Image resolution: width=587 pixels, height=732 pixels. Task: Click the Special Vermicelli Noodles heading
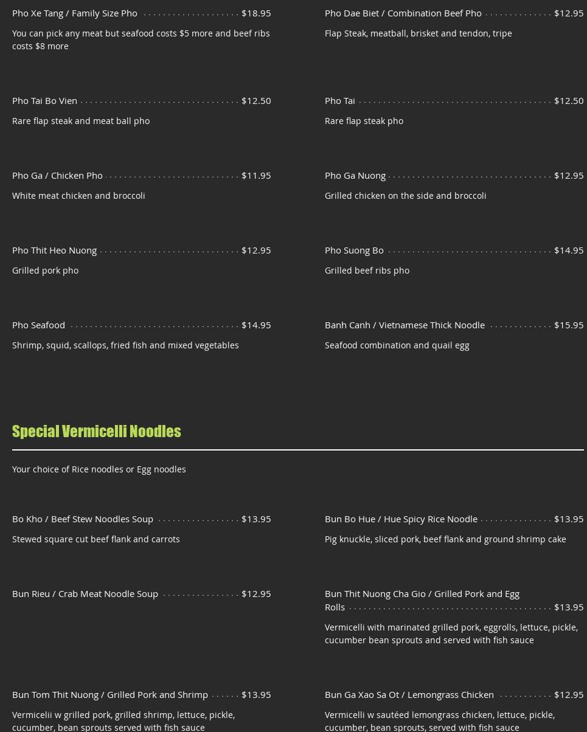pyautogui.click(x=96, y=431)
